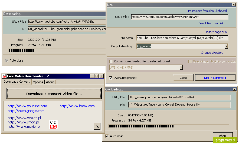Expand the Output directory dropdown
The width and height of the screenshot is (239, 145).
tap(226, 46)
